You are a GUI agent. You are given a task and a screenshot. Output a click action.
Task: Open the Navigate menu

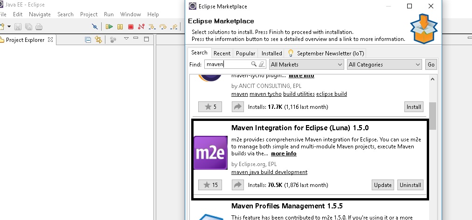tap(40, 14)
